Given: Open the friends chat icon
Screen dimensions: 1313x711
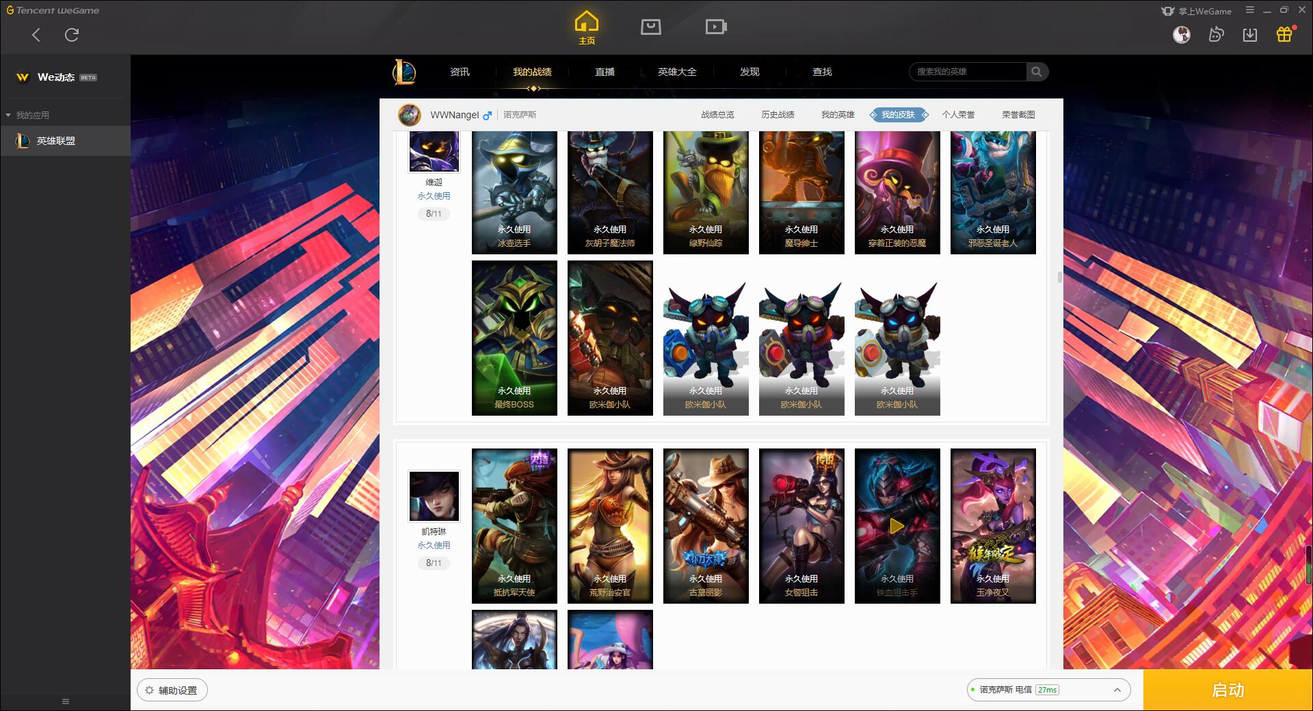Looking at the screenshot, I should pyautogui.click(x=1216, y=34).
